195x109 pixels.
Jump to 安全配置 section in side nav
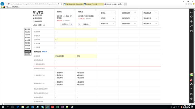pos(28,40)
